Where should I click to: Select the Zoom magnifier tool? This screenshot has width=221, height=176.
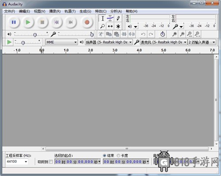[103, 26]
